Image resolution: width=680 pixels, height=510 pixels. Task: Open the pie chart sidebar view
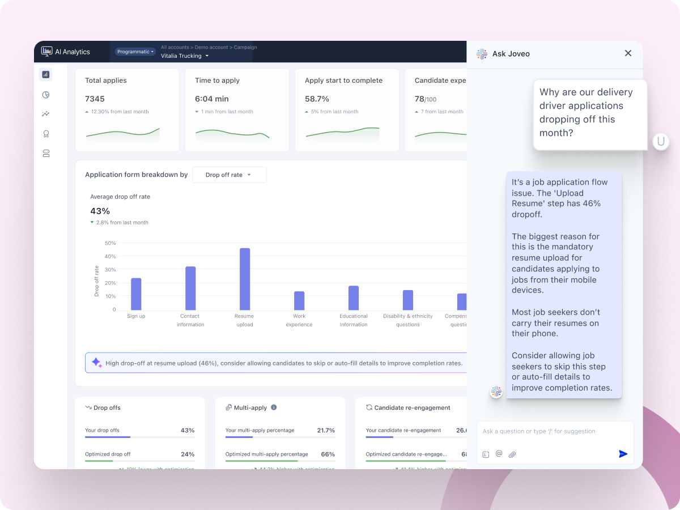pos(46,95)
